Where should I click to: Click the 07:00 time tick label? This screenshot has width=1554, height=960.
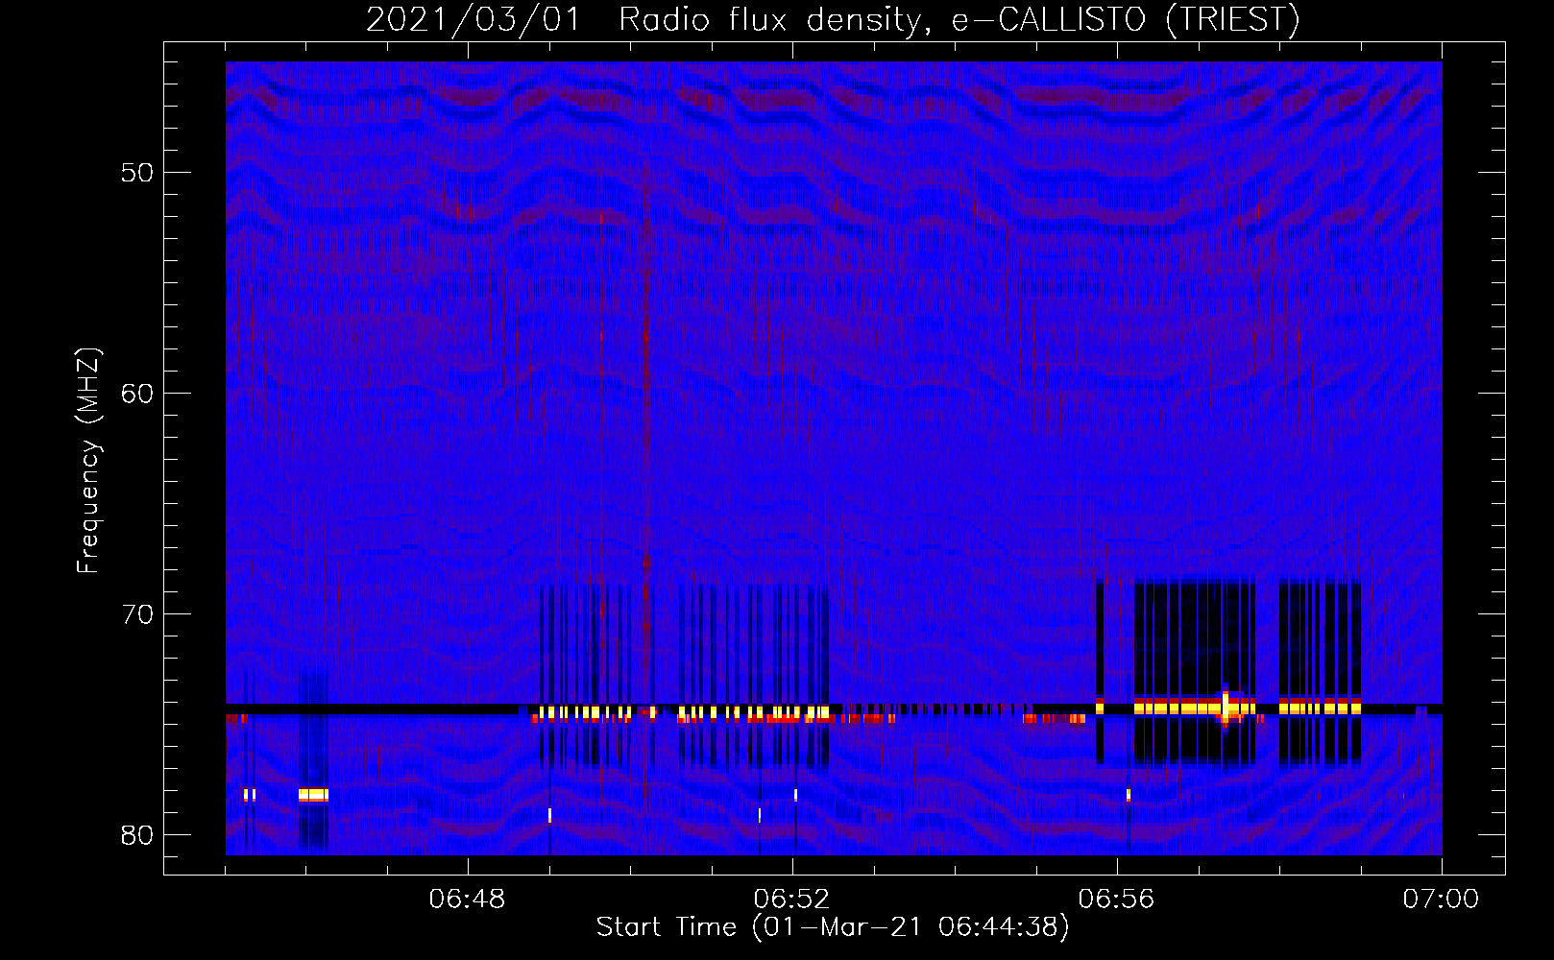[x=1442, y=900]
